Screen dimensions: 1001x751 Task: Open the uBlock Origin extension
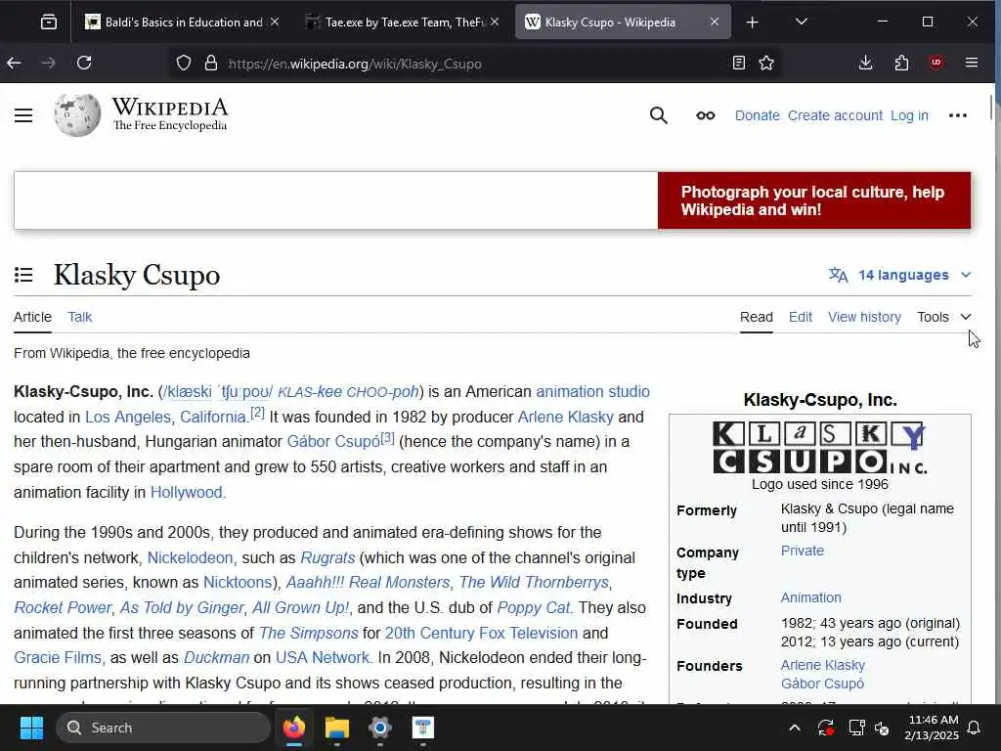936,63
